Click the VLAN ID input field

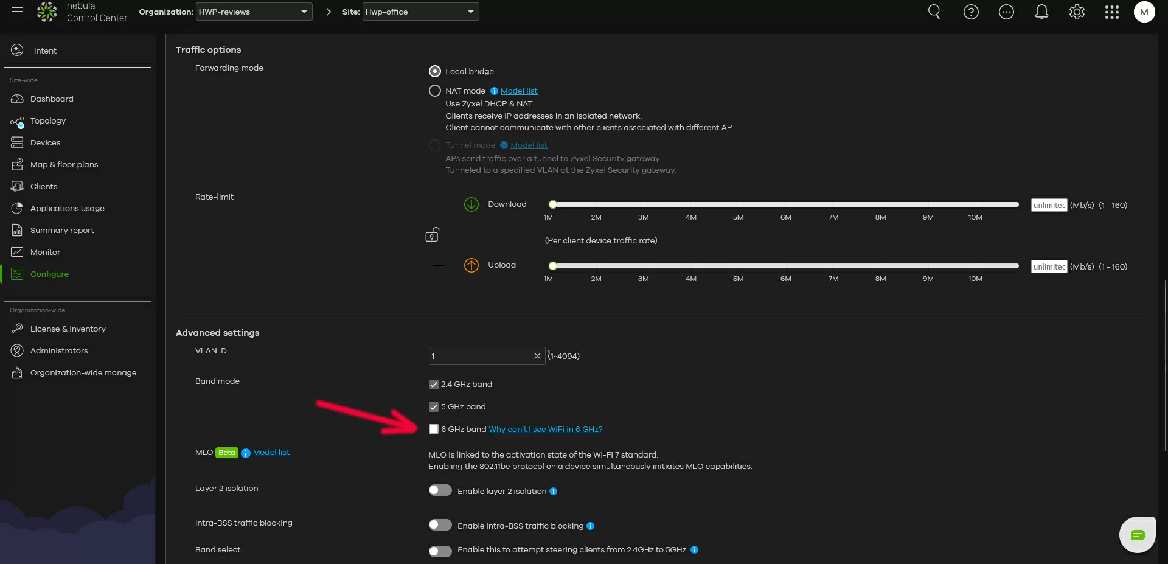pyautogui.click(x=481, y=356)
